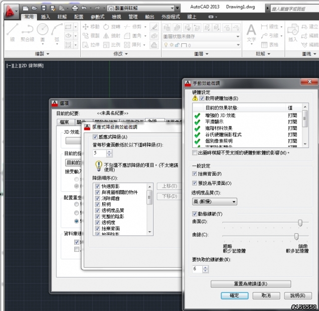319x311 pixels.
Task: Click OK (確定) in Manual Performance Tuning
Action: (235, 296)
